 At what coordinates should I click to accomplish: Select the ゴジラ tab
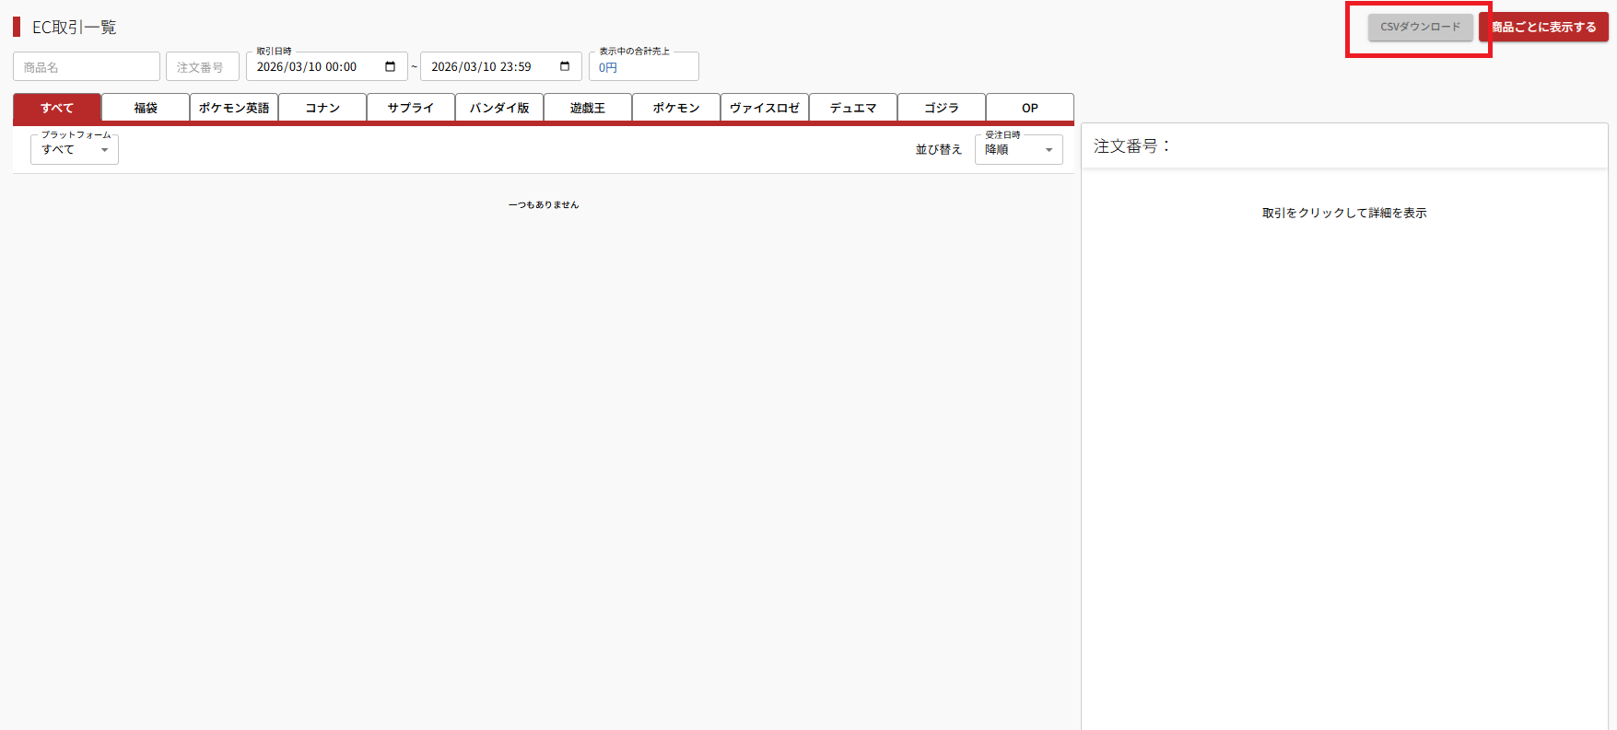point(942,108)
